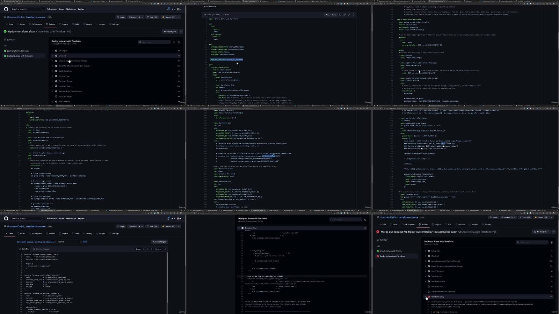Screen dimensions: 559x314
Task: Open the Re-run jobs dropdown on the run #65 page
Action: coord(541,232)
